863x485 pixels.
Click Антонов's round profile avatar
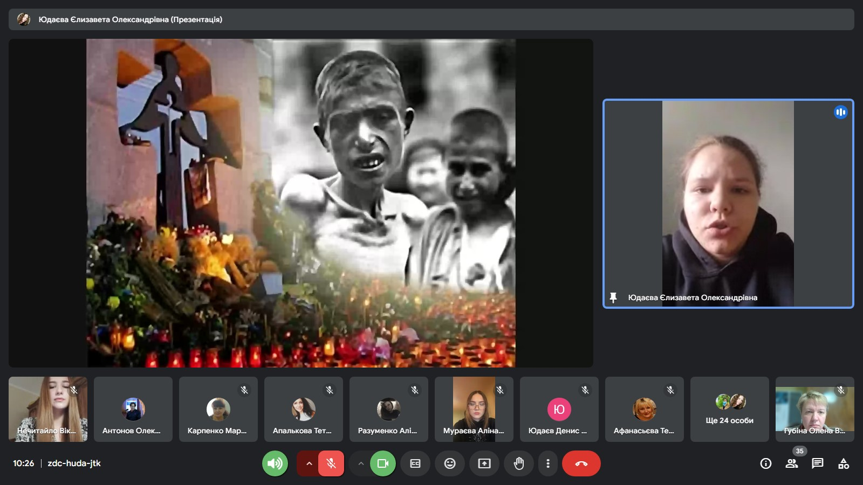tap(133, 410)
